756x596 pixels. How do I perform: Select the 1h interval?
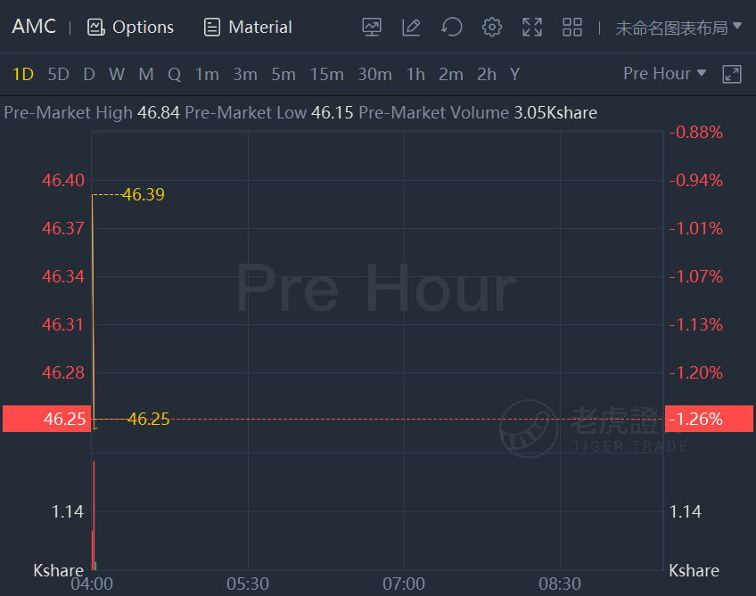[415, 74]
